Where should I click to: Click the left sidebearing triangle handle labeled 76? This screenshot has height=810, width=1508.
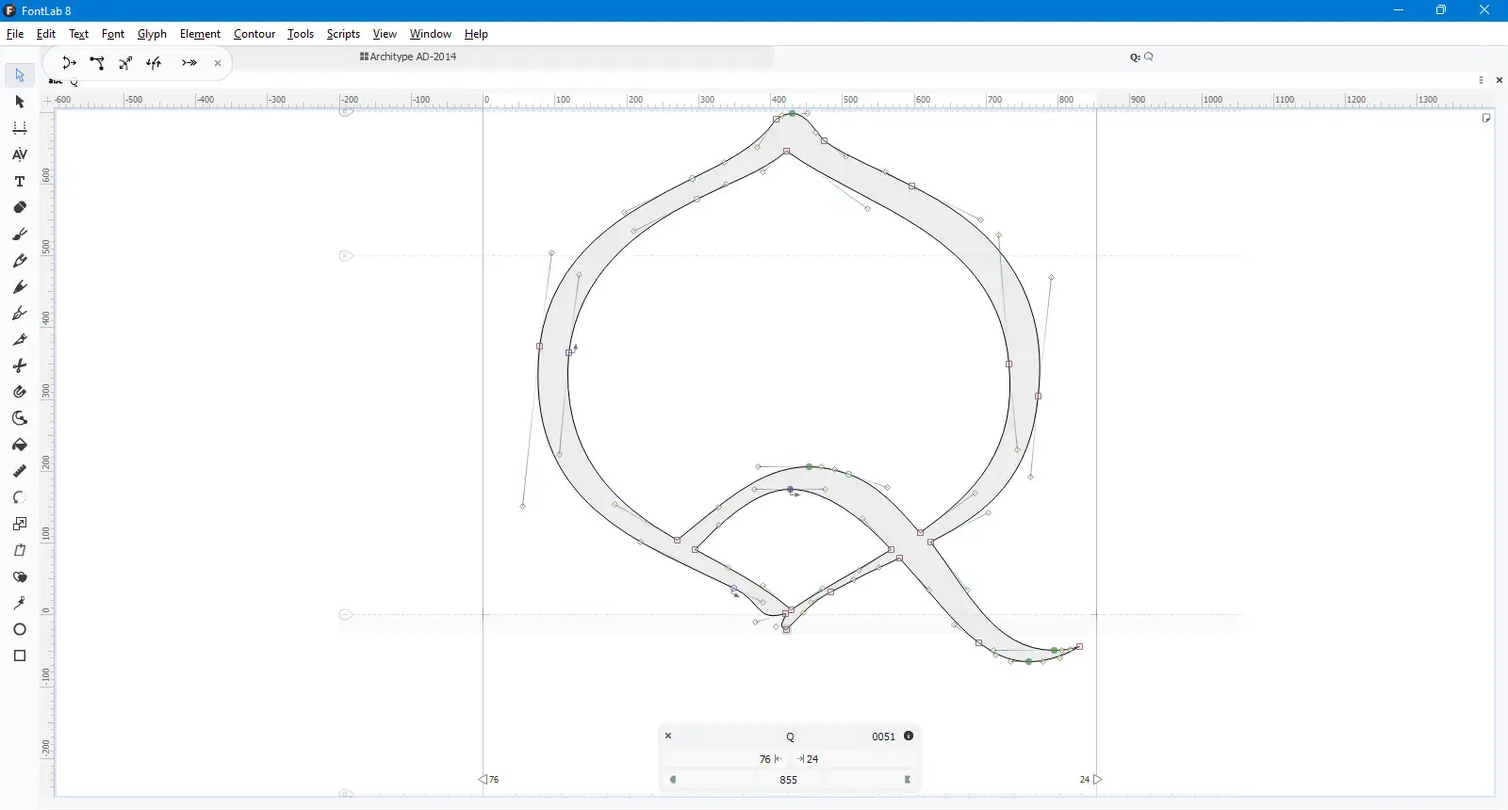[x=483, y=780]
